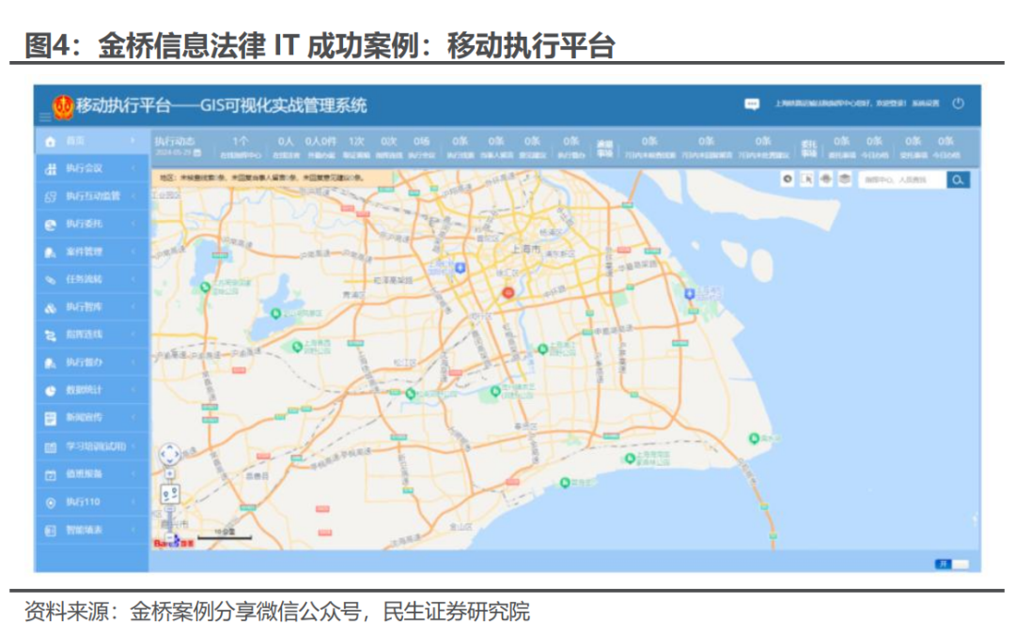Viewport: 1015px width, 636px height.
Task: Click the 1个 online command center count
Action: click(241, 141)
